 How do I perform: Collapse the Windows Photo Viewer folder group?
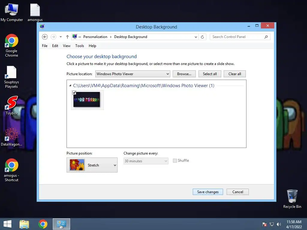click(70, 85)
